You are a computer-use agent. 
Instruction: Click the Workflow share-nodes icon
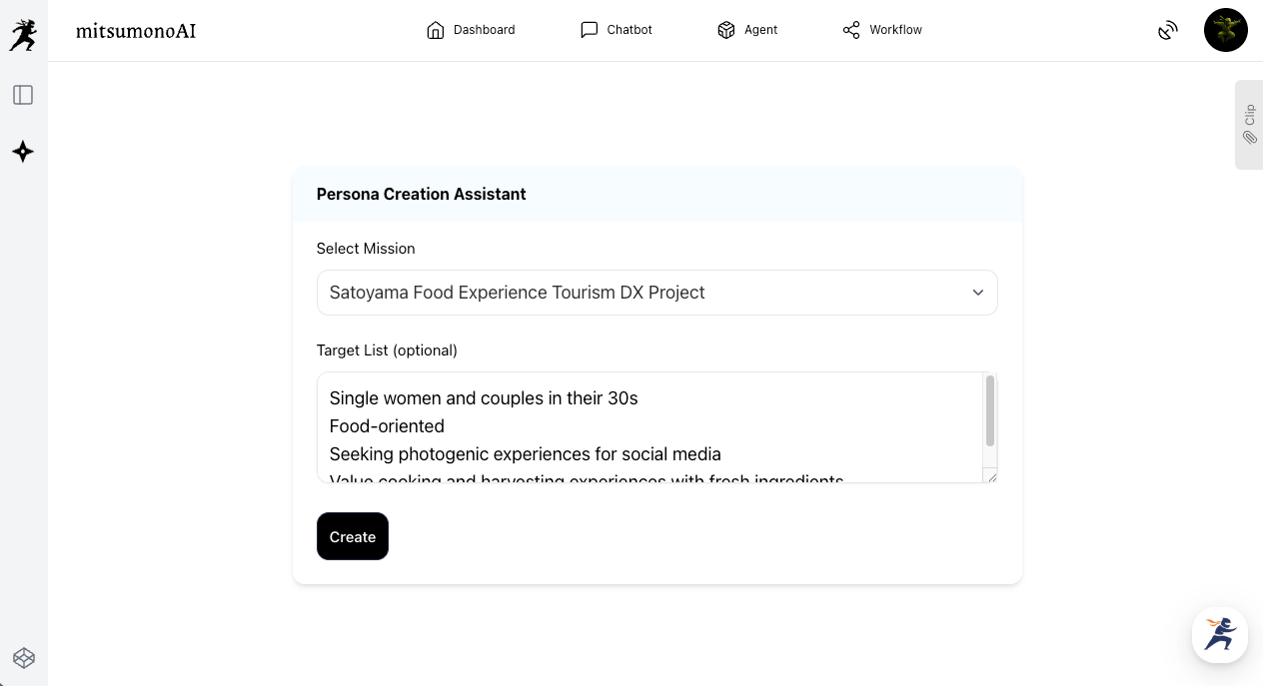click(851, 30)
